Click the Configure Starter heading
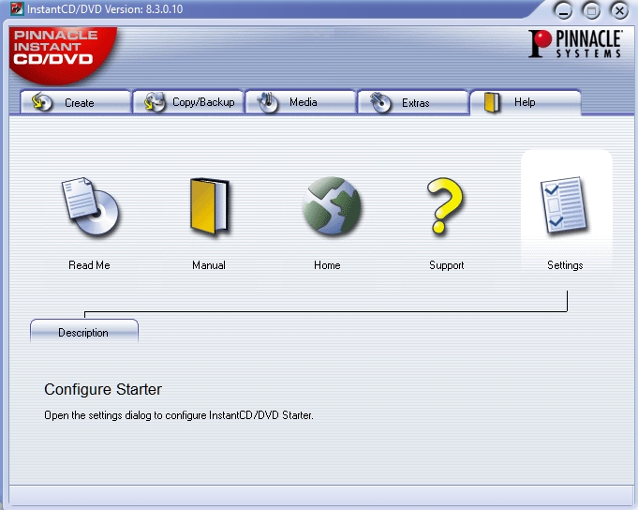 tap(103, 389)
